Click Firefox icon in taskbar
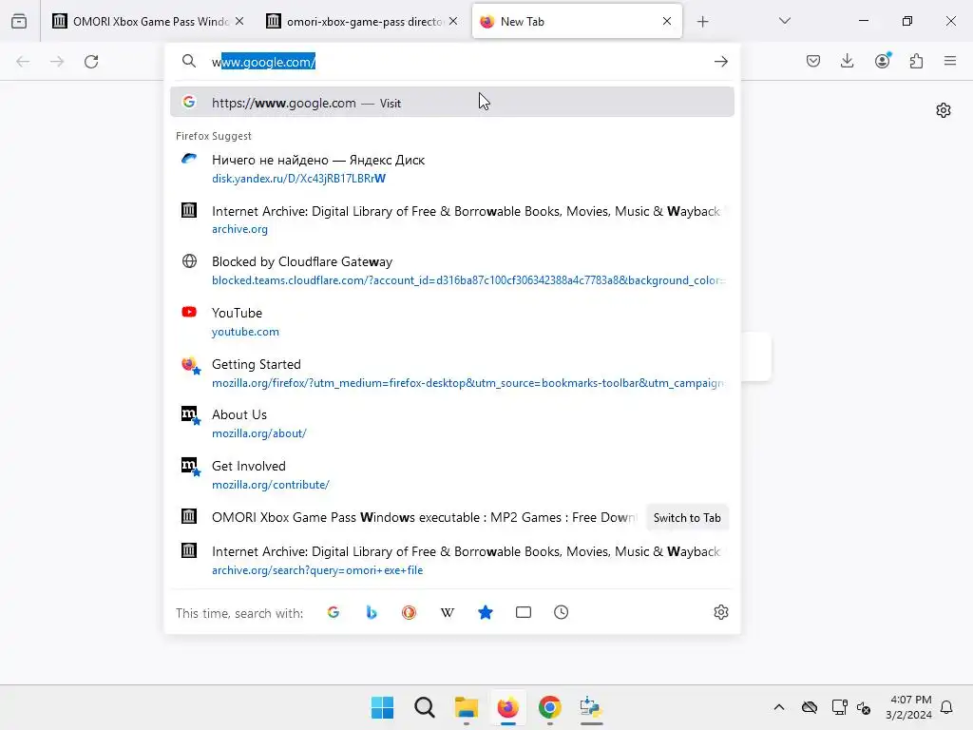973x730 pixels. tap(507, 707)
